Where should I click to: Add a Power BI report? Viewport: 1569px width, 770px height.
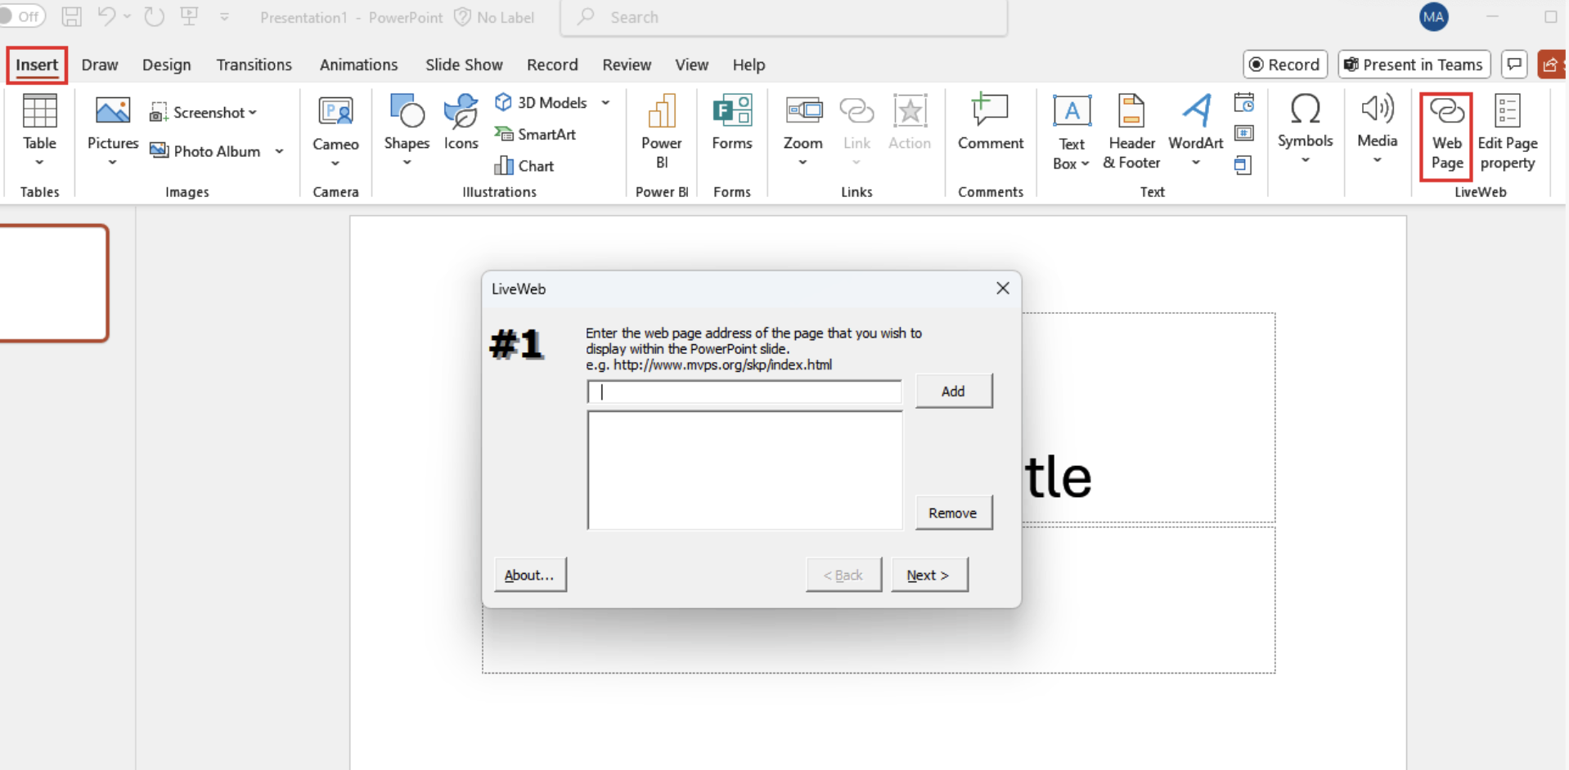662,131
